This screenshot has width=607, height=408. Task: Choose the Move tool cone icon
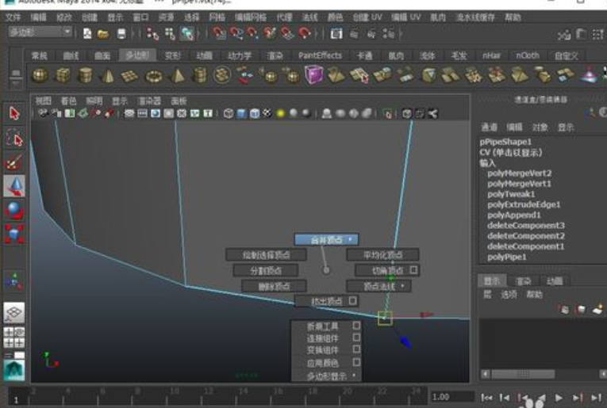click(15, 187)
